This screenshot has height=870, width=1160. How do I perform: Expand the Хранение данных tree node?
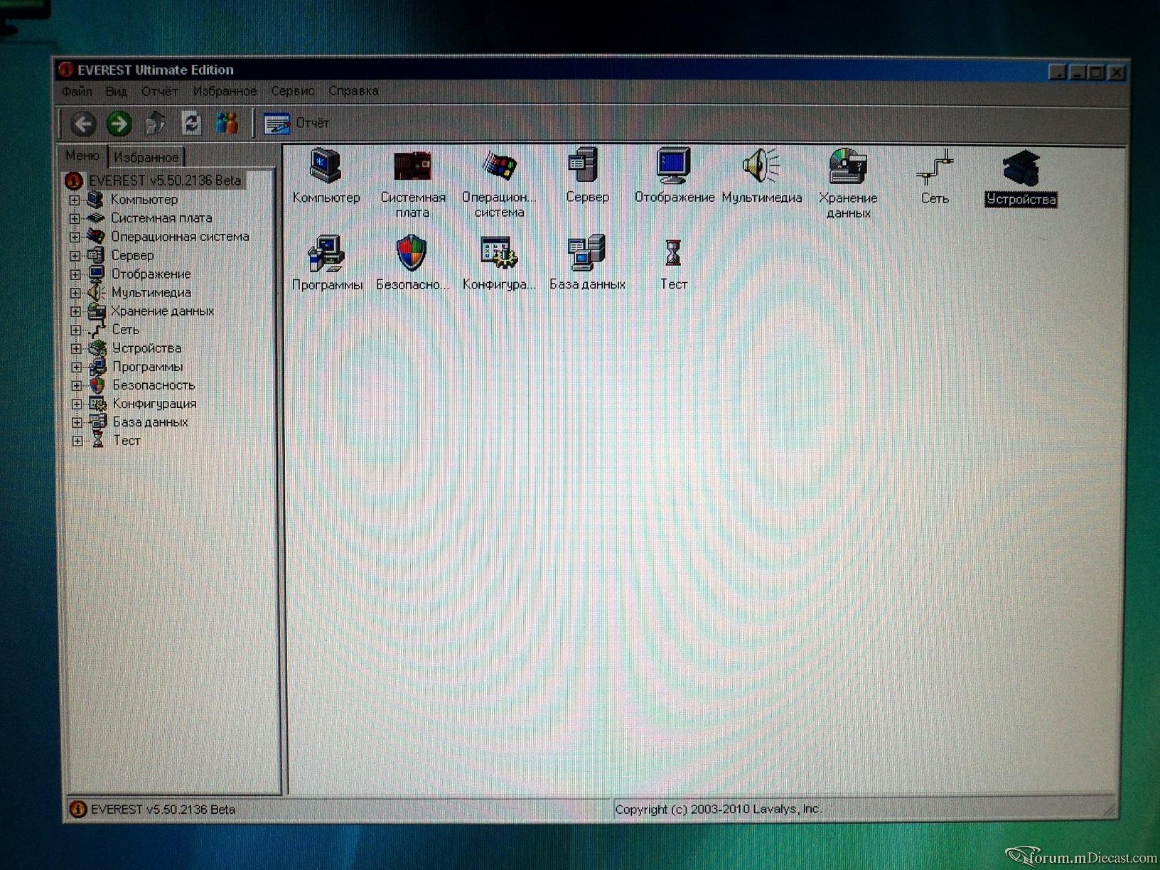76,311
